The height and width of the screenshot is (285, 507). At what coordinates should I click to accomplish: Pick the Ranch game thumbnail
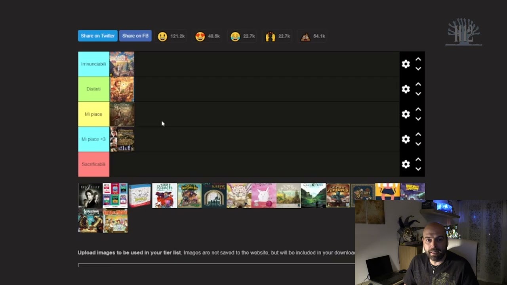pyautogui.click(x=164, y=196)
